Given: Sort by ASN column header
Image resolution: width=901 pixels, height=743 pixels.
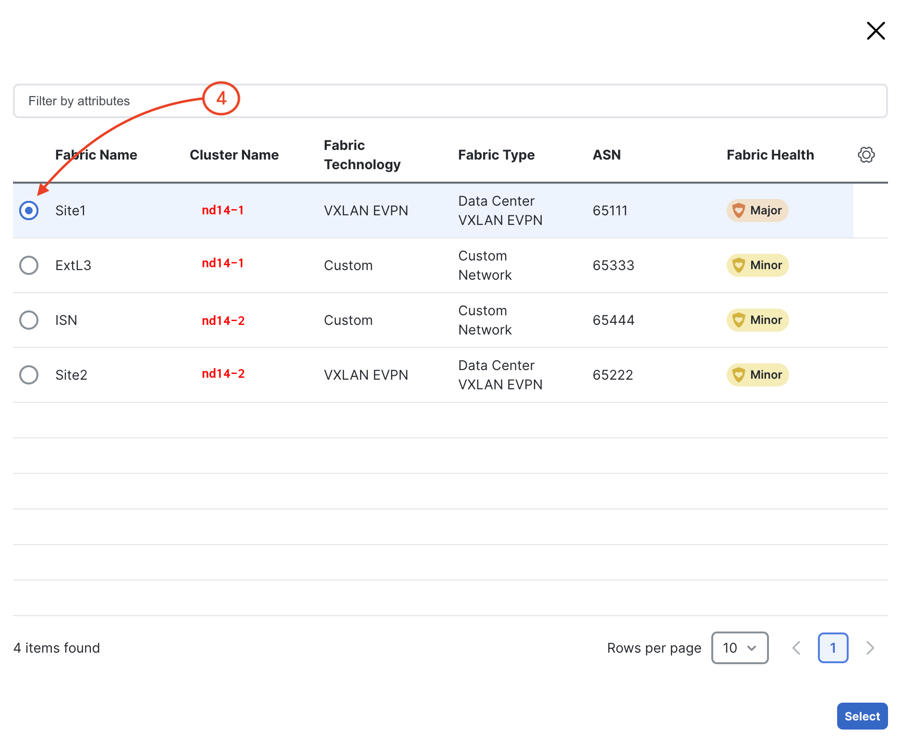Looking at the screenshot, I should tap(607, 155).
